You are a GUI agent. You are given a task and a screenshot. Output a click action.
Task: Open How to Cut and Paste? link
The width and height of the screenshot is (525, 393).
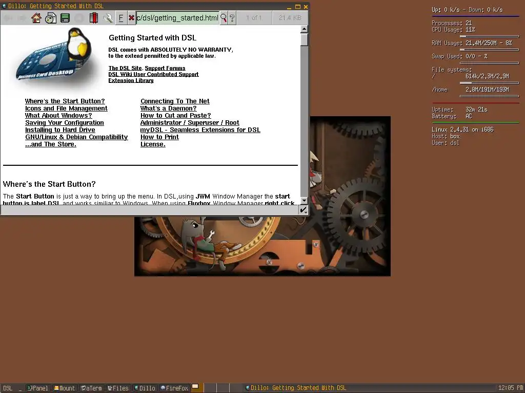[x=176, y=116]
